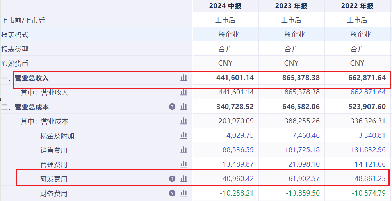Viewport: 392px width, 201px height.
Task: Show help tooltip for 财务费用
Action: pos(172,194)
